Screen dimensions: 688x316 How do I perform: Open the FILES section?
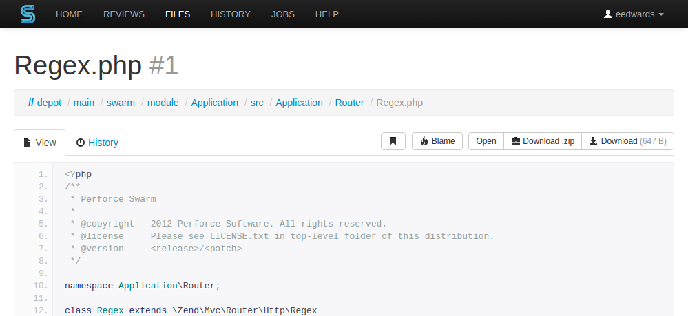(x=178, y=14)
